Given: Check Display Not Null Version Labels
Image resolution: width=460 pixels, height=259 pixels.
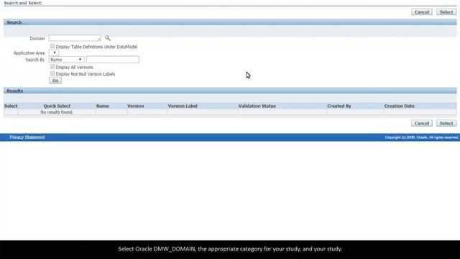Looking at the screenshot, I should (52, 73).
